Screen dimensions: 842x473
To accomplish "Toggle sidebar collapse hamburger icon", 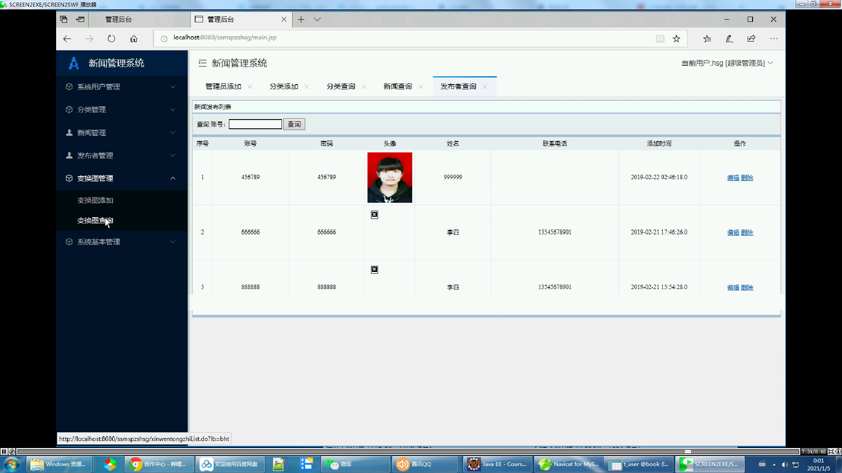I will point(202,63).
